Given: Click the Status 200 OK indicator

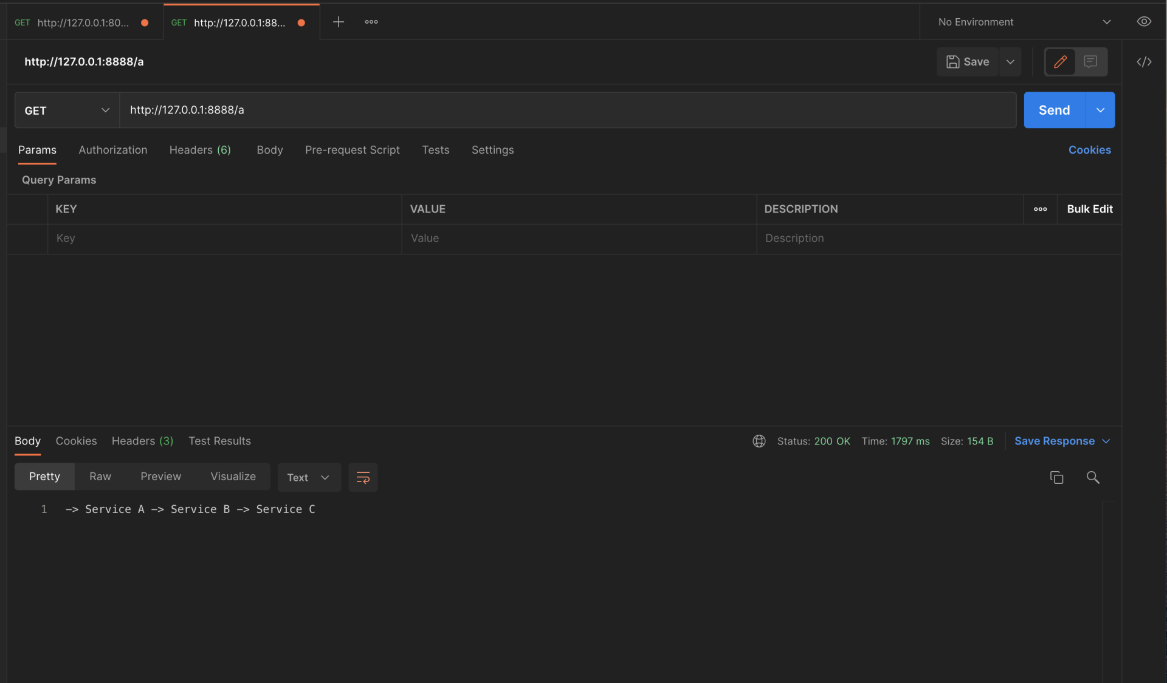Looking at the screenshot, I should point(813,441).
